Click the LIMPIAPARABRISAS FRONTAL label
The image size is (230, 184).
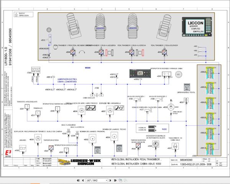click(186, 92)
